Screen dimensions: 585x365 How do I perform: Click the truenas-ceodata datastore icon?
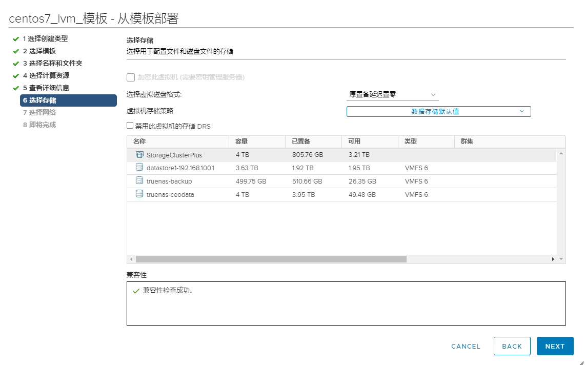coord(139,194)
